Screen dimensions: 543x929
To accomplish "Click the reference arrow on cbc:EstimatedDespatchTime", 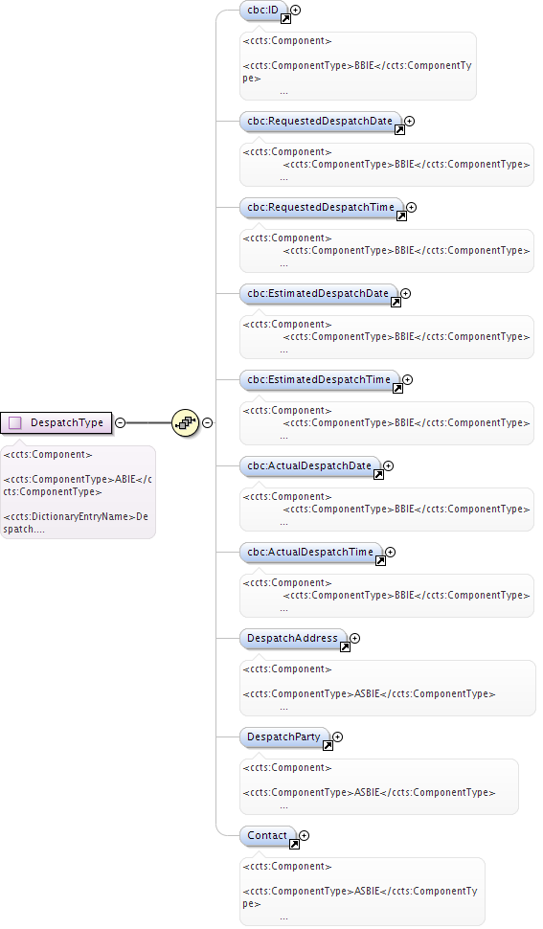I will [x=398, y=389].
